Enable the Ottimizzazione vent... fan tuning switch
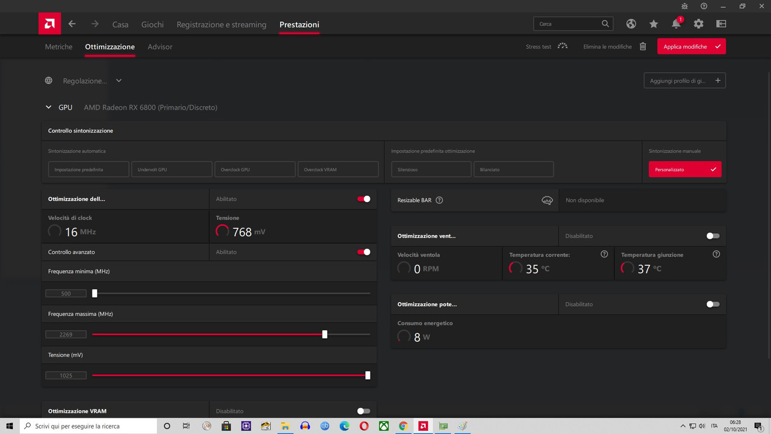 pyautogui.click(x=713, y=236)
